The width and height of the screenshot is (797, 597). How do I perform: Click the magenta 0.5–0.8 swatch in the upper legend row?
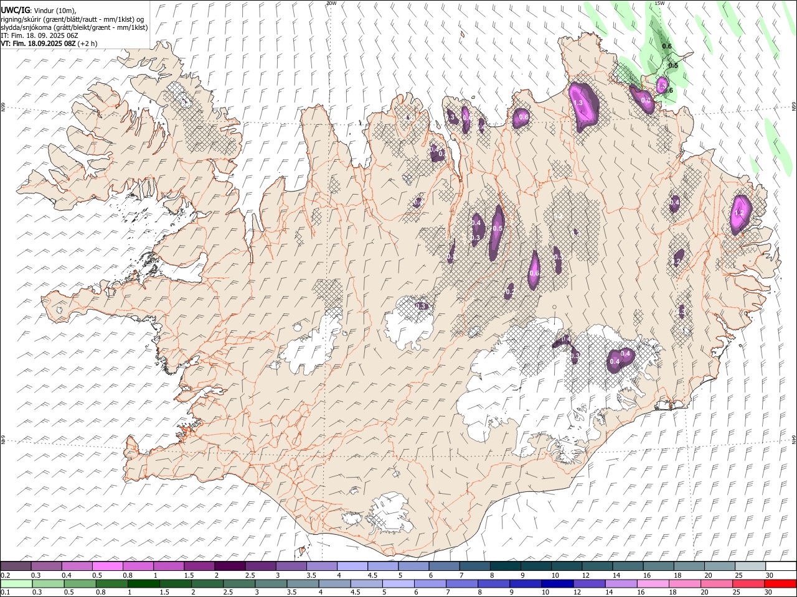[108, 567]
